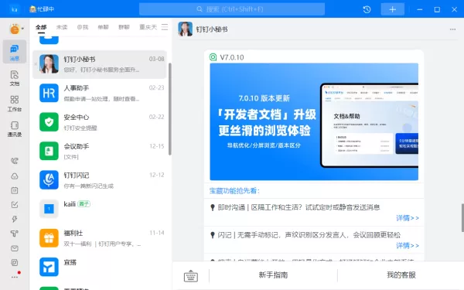Open the more options ellipsis in chat header
Viewport: 464px width, 290px height.
coord(452,29)
